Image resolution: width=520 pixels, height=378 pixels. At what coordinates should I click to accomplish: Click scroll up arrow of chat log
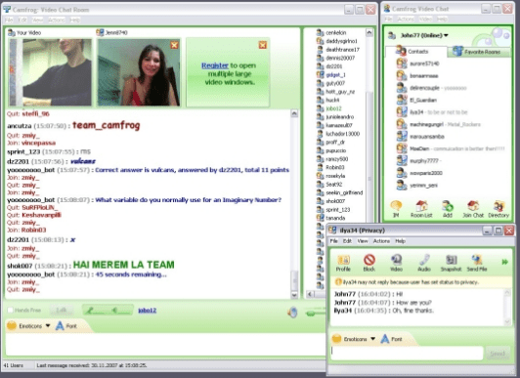click(294, 113)
